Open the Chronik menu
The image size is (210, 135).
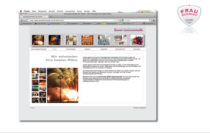pyautogui.click(x=60, y=11)
